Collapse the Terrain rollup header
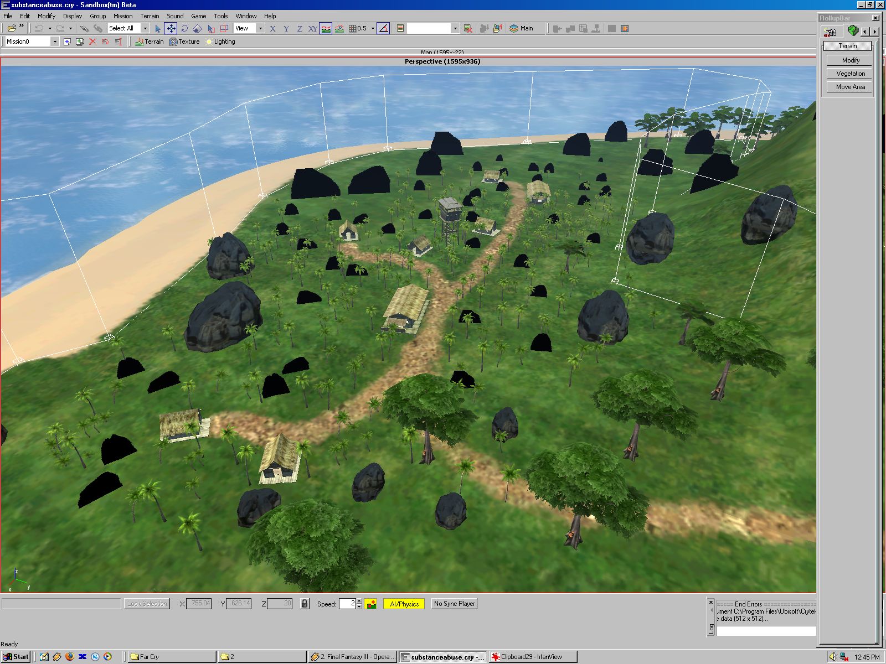This screenshot has width=886, height=664. pyautogui.click(x=847, y=46)
